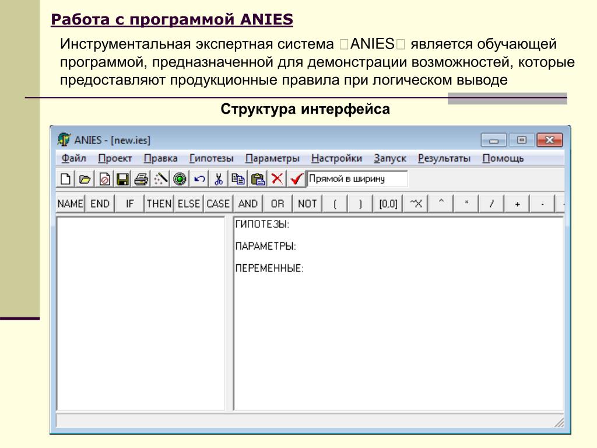Insert the AND operator
Screen dimensions: 597x448
click(248, 204)
